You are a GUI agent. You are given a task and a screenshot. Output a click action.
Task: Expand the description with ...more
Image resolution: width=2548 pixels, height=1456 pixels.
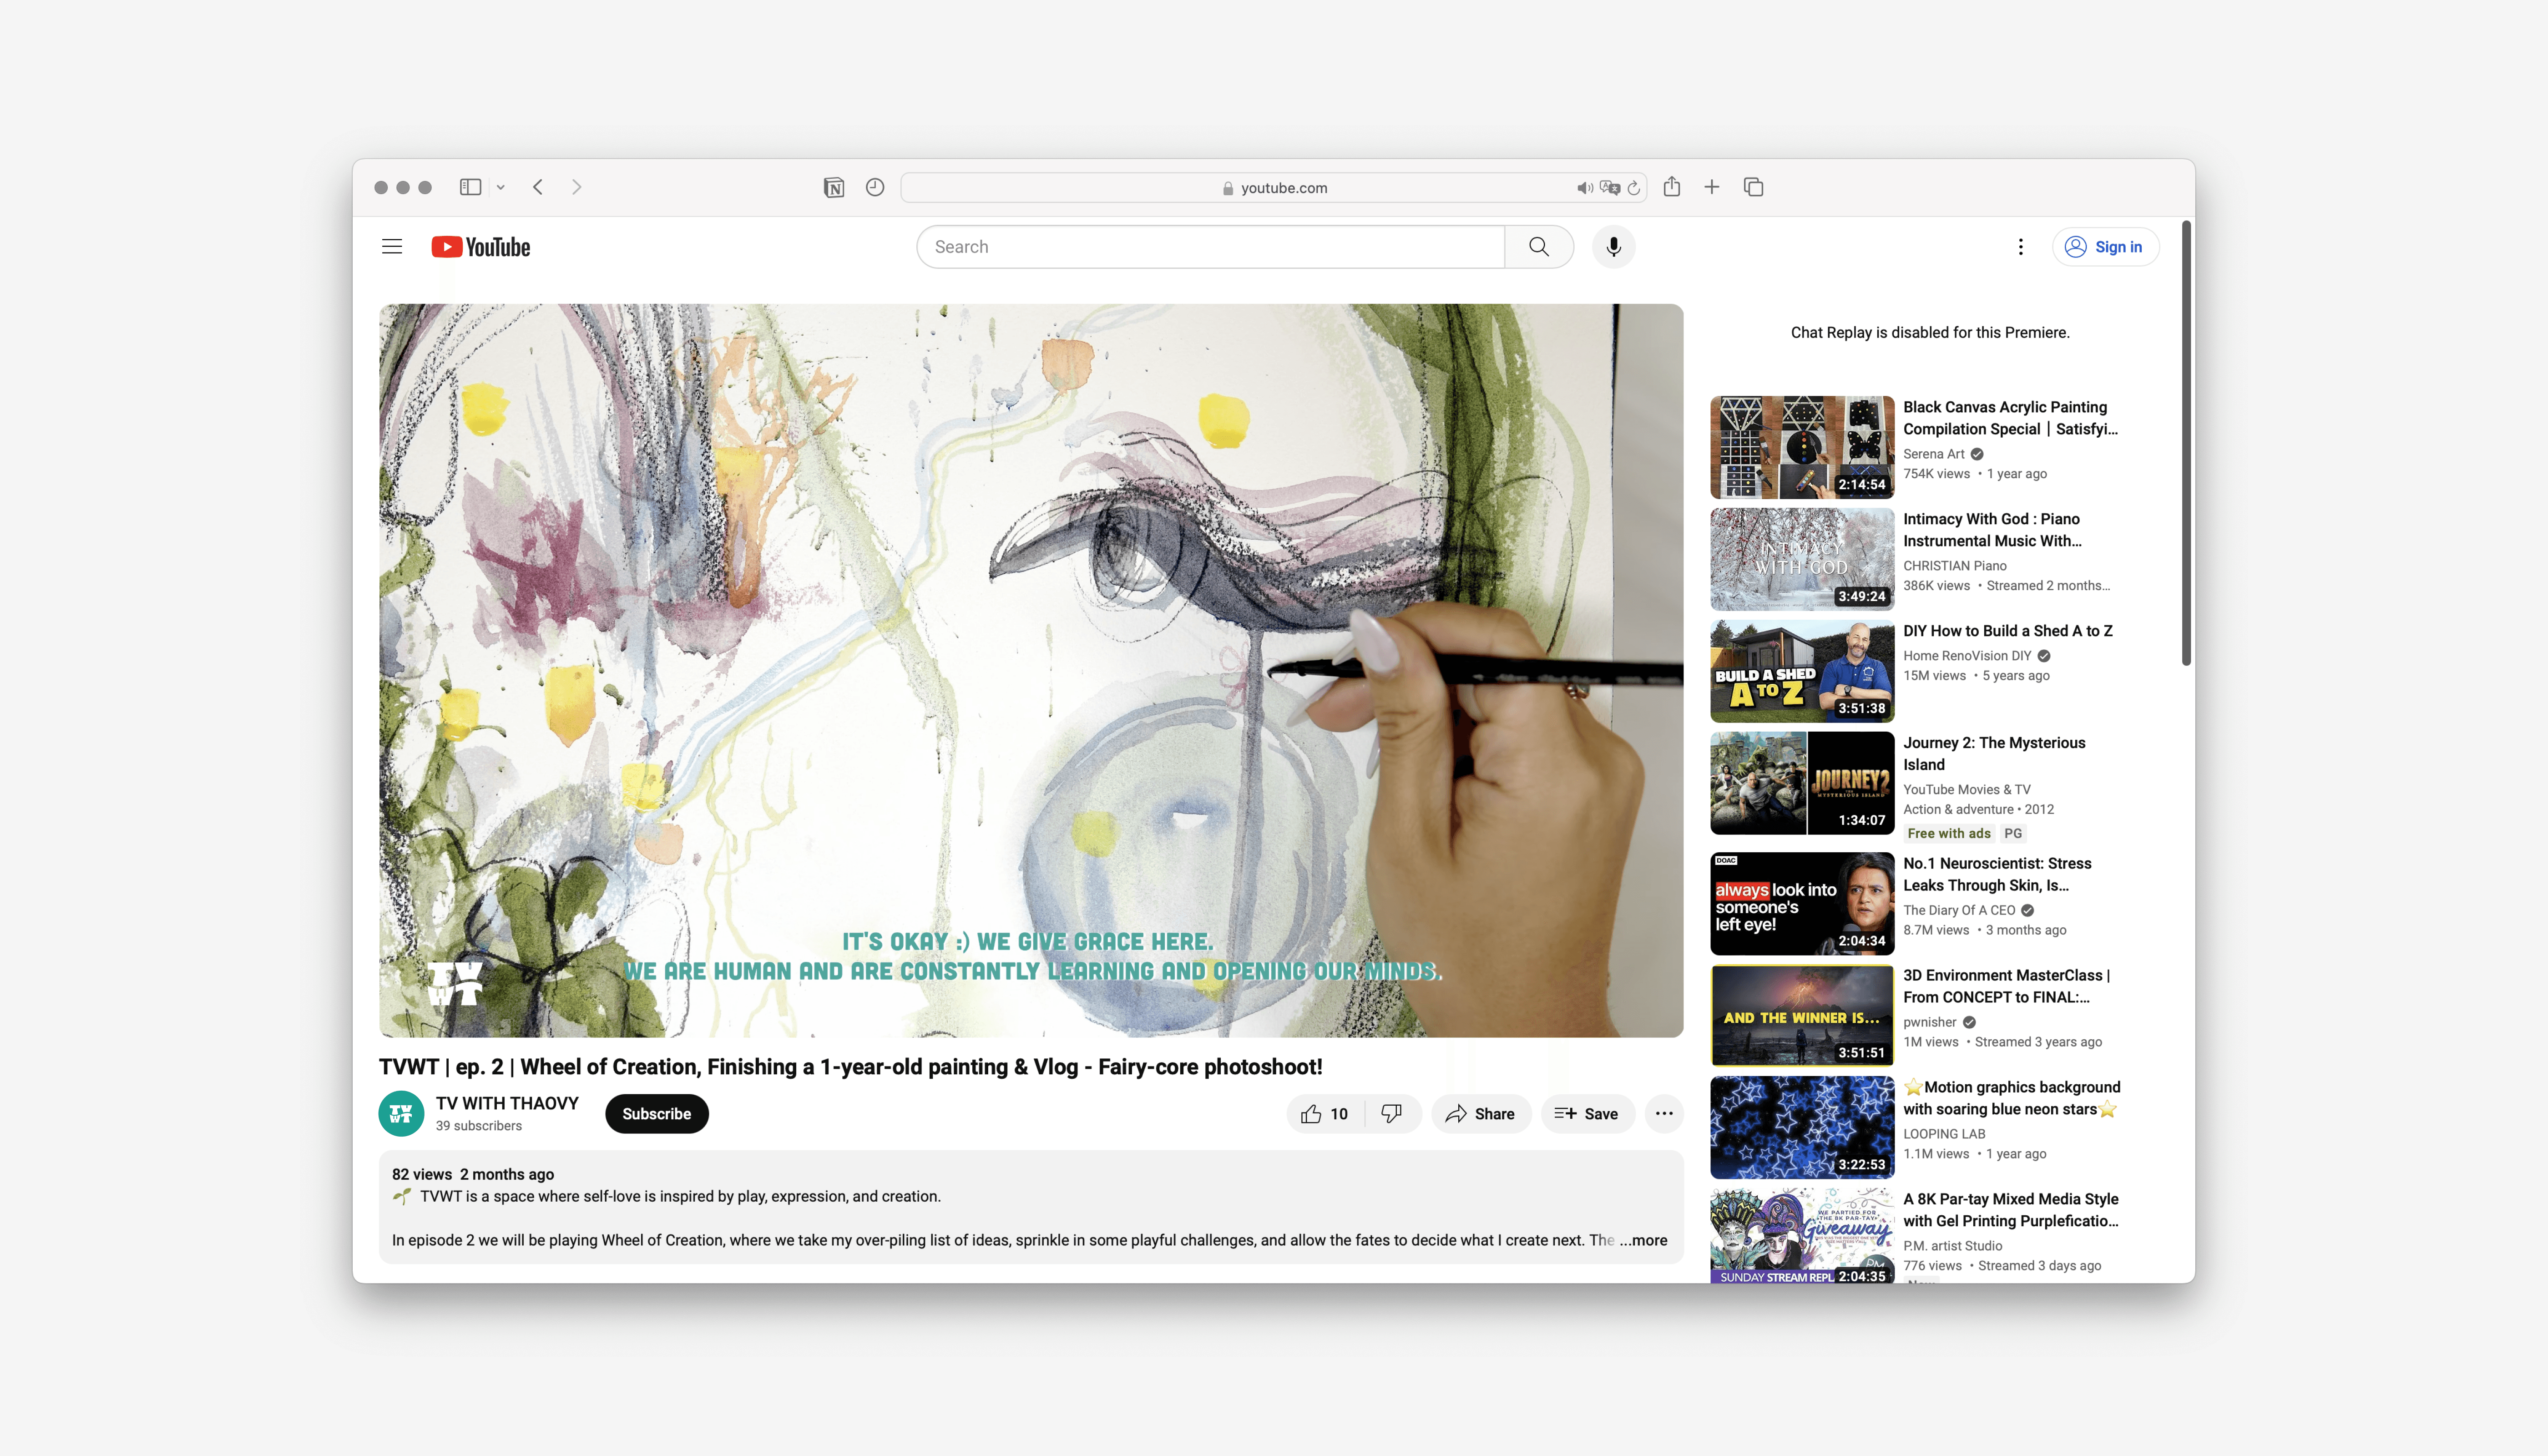[x=1645, y=1240]
